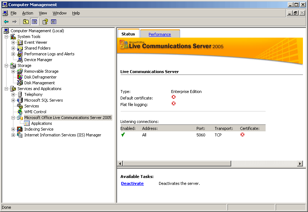Click the Flat file logging red X icon
Viewport: 308px width, 212px height.
pos(174,103)
